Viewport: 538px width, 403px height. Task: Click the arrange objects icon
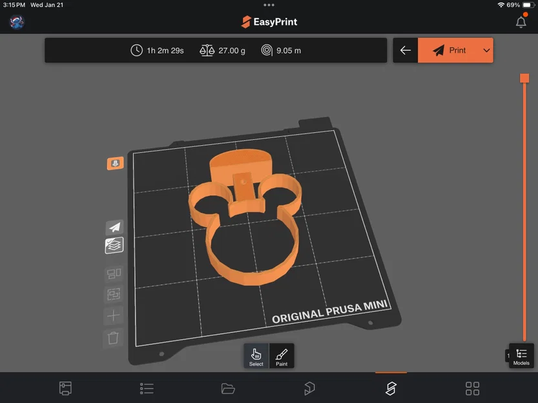114,273
